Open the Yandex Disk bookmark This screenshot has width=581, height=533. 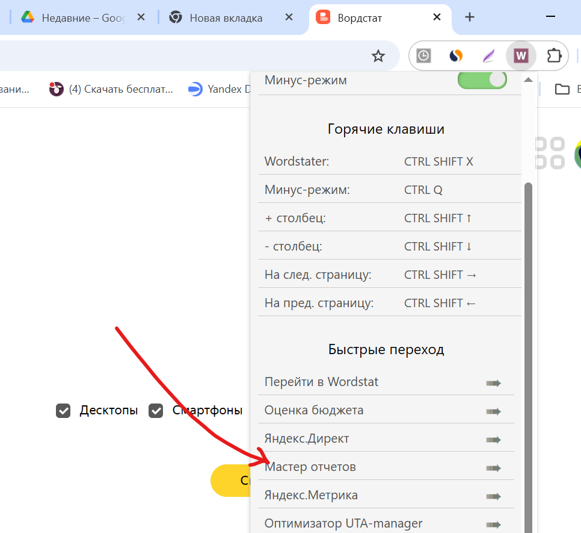pyautogui.click(x=220, y=89)
